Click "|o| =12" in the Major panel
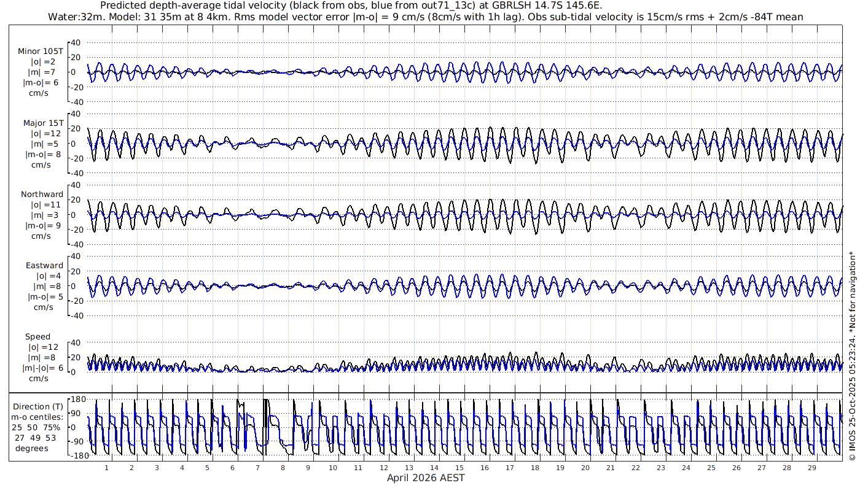The image size is (860, 491). pyautogui.click(x=46, y=134)
